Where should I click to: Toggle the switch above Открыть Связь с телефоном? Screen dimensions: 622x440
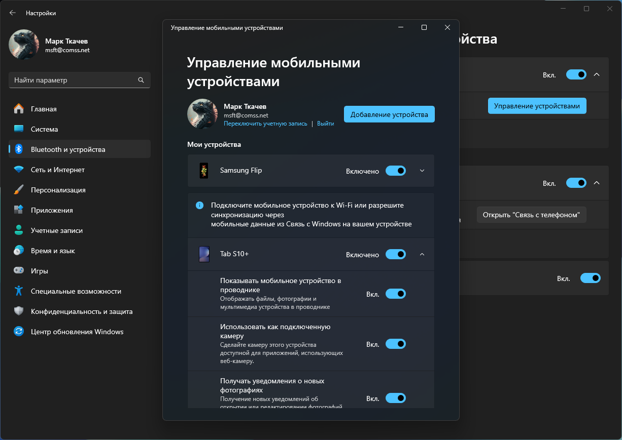576,183
